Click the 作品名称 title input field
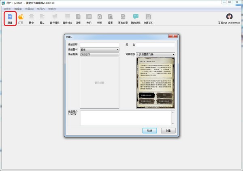Viewport: 243px width, 171px height. (99, 45)
